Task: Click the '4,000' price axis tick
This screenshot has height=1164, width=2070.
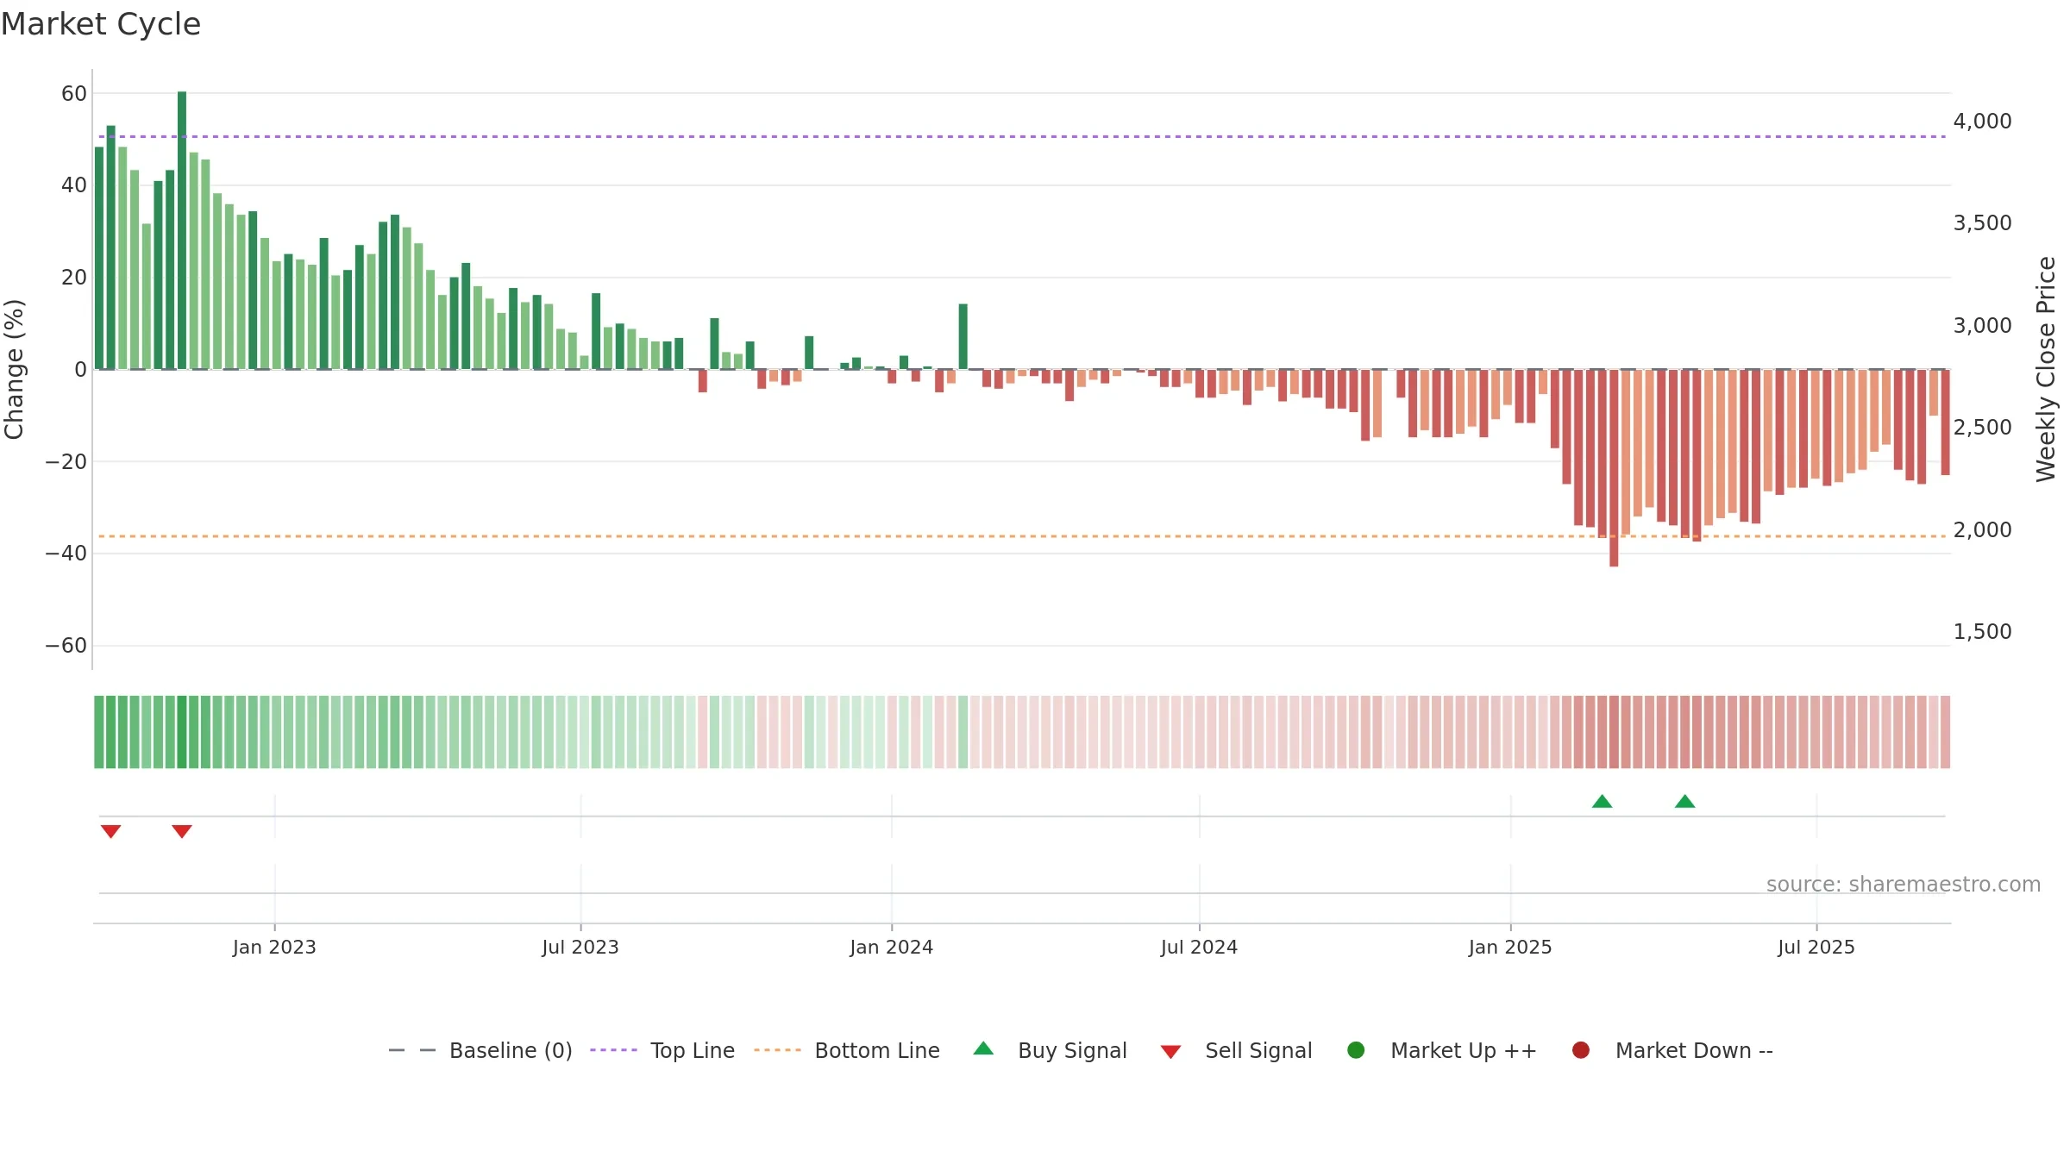Action: click(x=1982, y=121)
